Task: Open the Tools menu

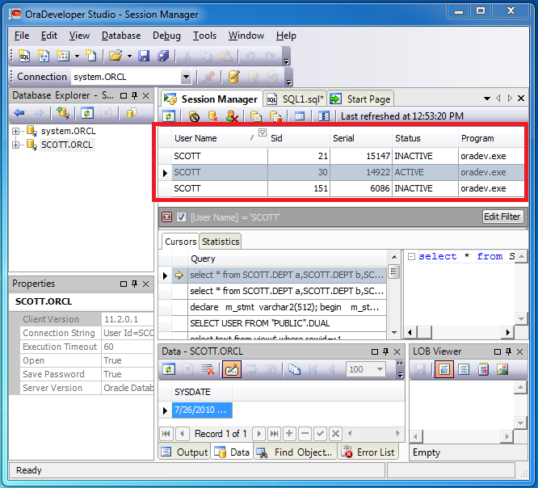Action: click(204, 36)
